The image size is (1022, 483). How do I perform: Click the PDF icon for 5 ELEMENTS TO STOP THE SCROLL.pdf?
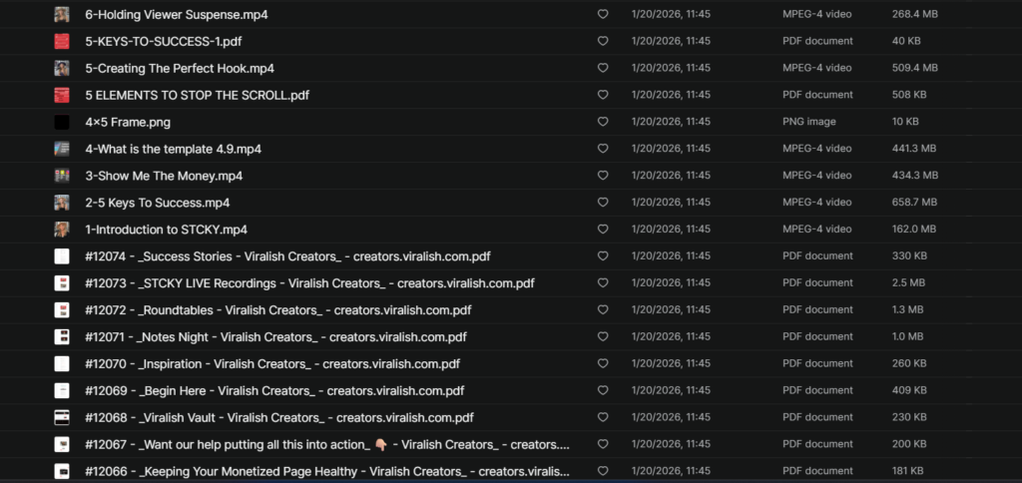(62, 95)
